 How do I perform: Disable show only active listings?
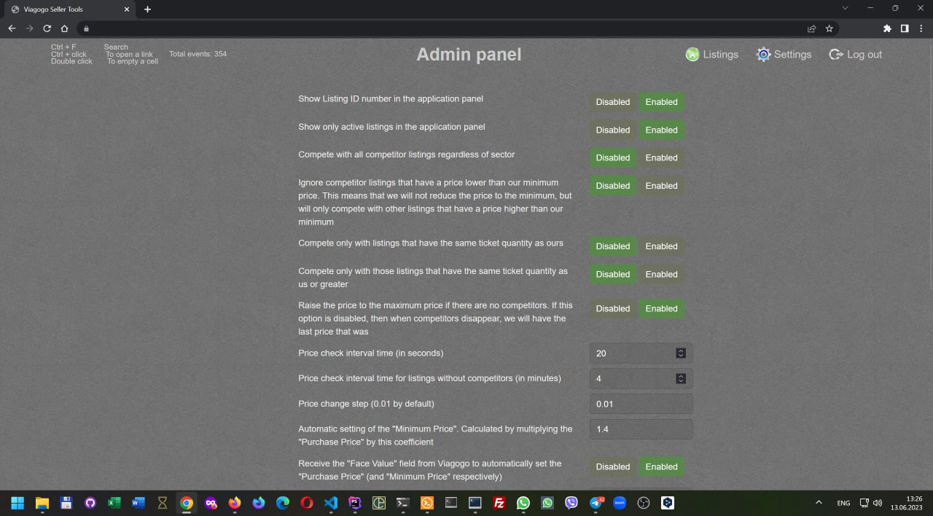[613, 130]
